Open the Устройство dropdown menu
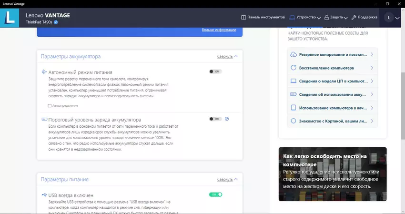 (305, 18)
